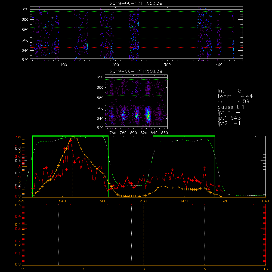
Task: Click x-axis label 10 of the bottom plot
Action: click(265, 269)
